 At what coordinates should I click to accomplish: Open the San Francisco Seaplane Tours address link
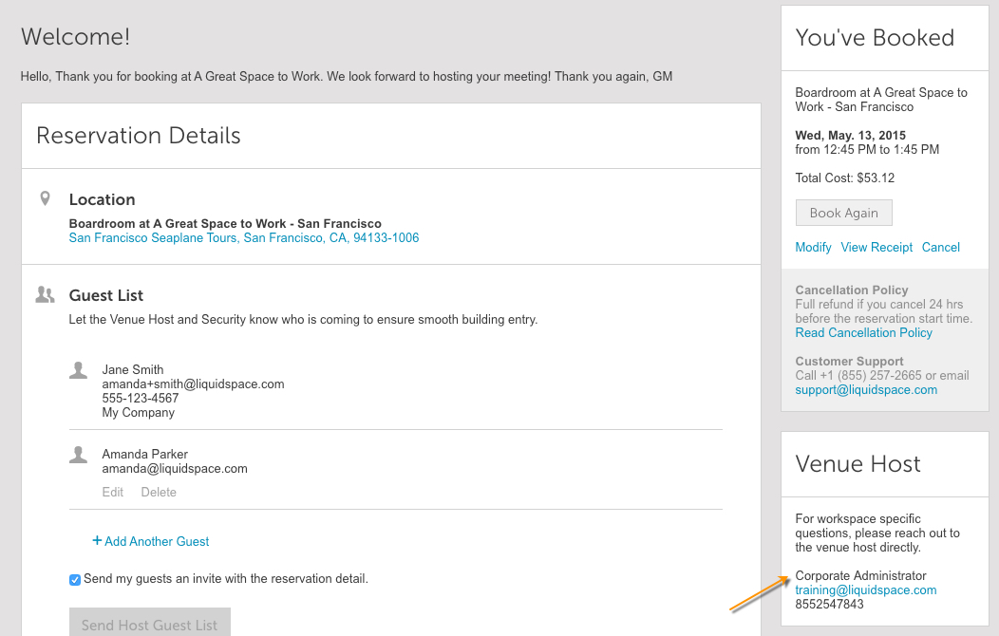pyautogui.click(x=244, y=238)
